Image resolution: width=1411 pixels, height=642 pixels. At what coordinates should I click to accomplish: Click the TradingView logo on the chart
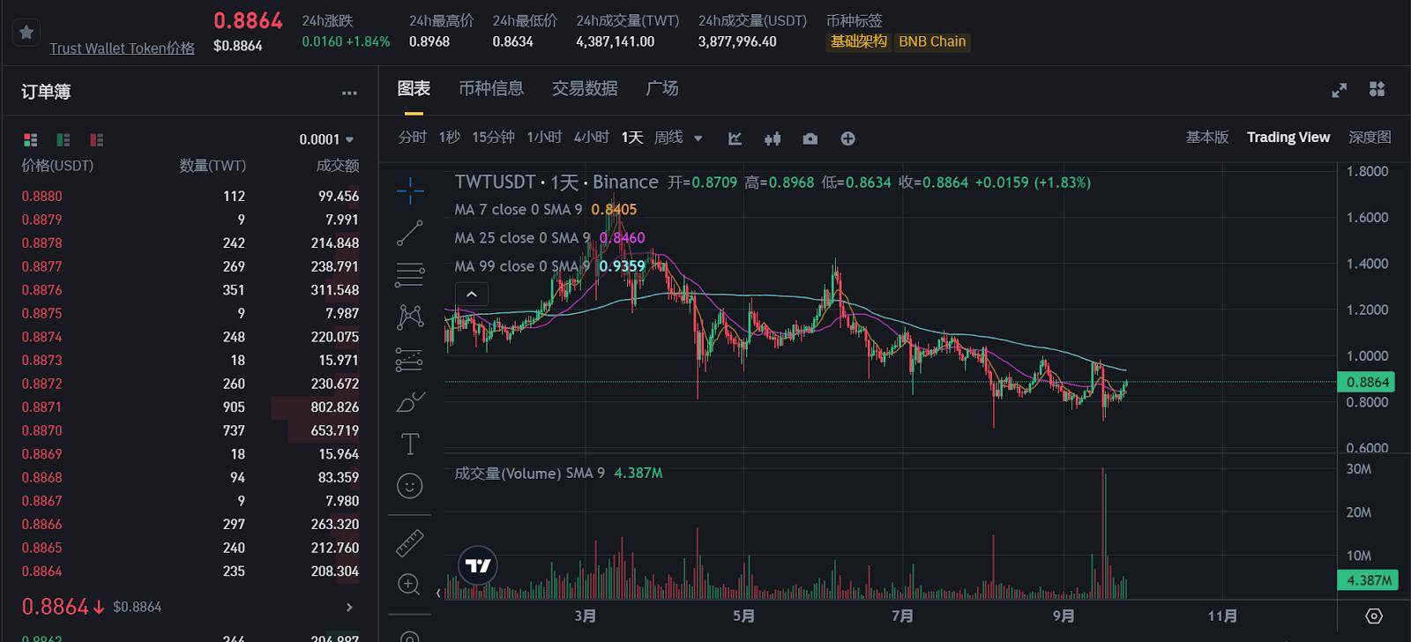(x=478, y=565)
